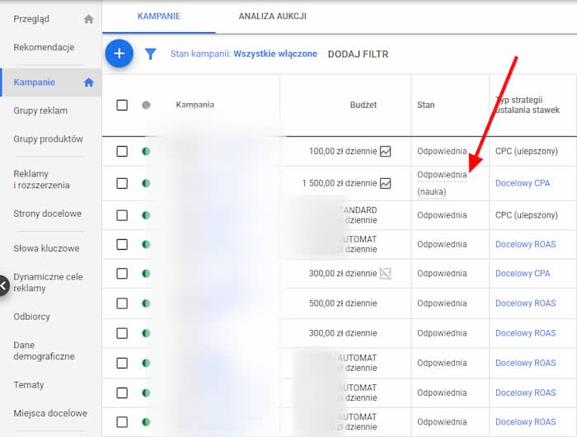
Task: Click green status dot in 1 500,00 zł row
Action: coord(146,183)
